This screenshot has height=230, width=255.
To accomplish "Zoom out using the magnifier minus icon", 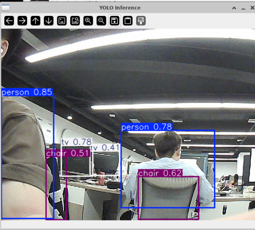I will click(x=101, y=21).
